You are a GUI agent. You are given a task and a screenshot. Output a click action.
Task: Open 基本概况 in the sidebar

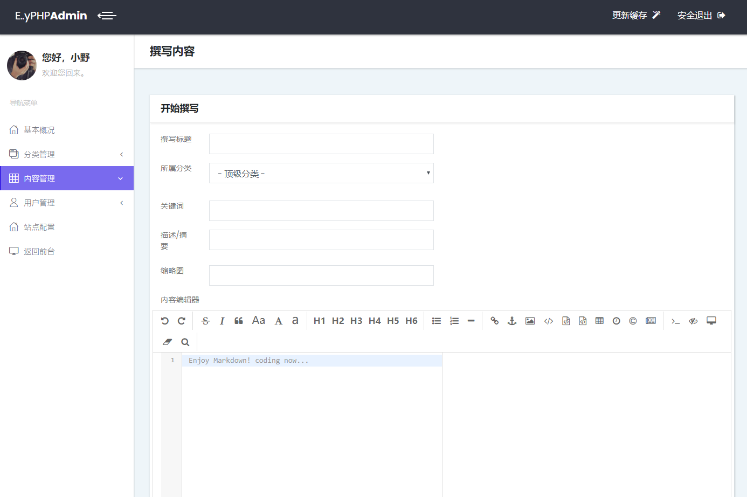tap(67, 130)
